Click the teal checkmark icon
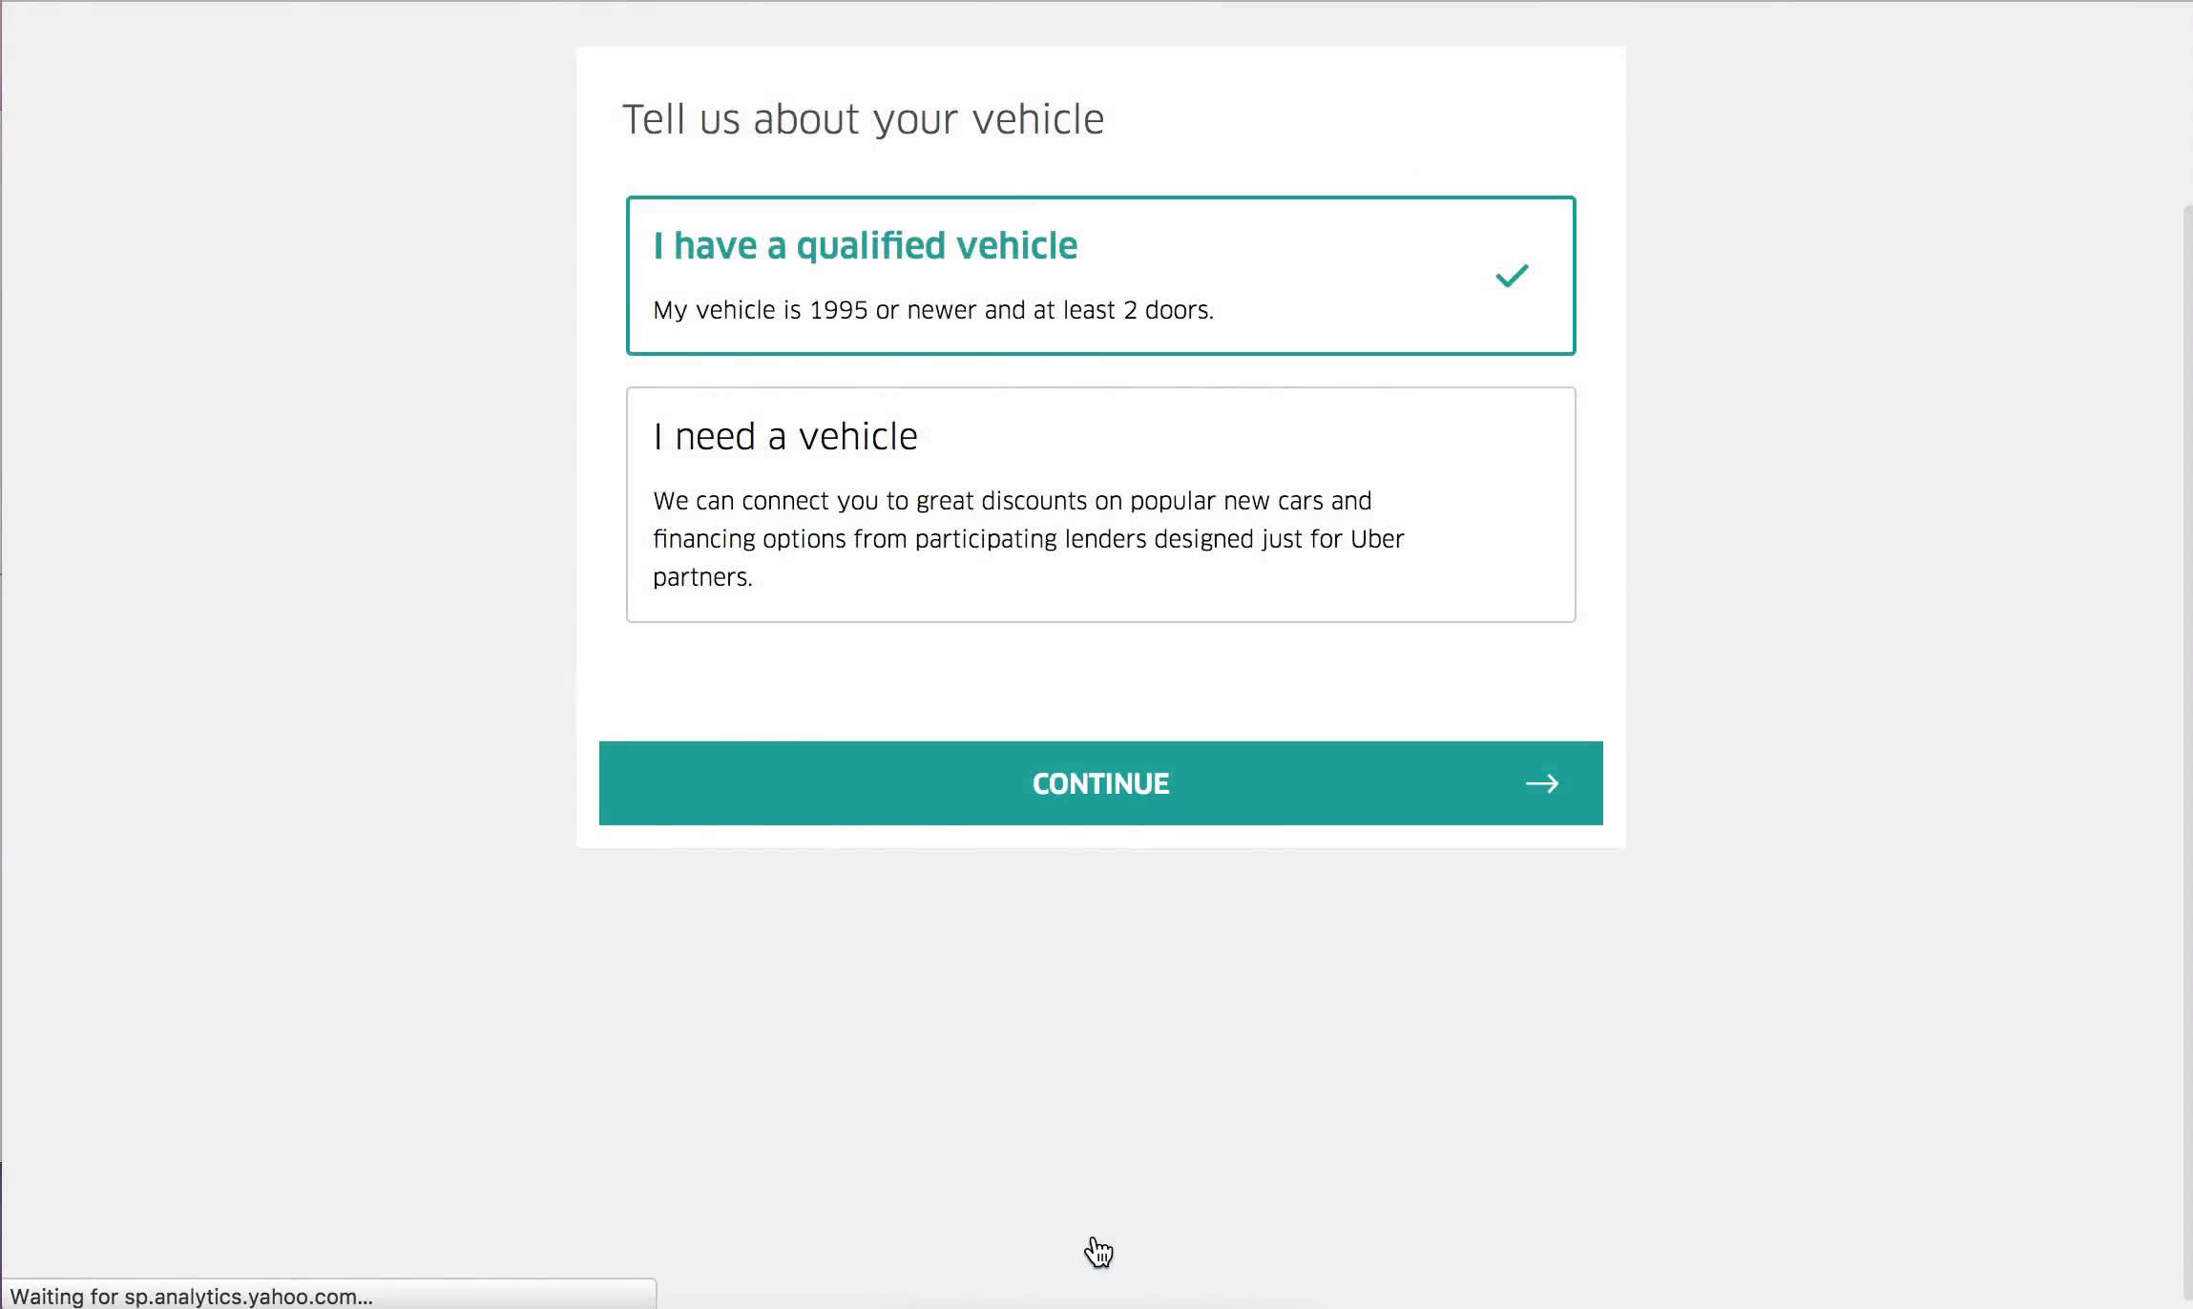 pos(1509,276)
